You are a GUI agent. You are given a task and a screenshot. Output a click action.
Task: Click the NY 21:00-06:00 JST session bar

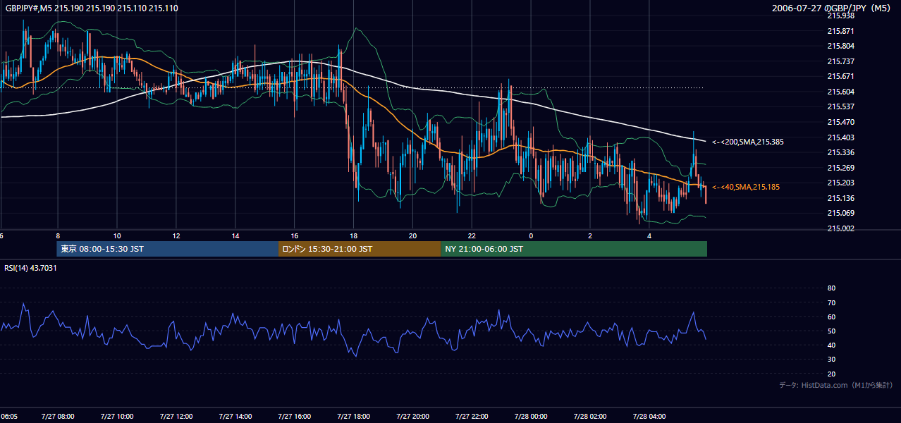574,249
